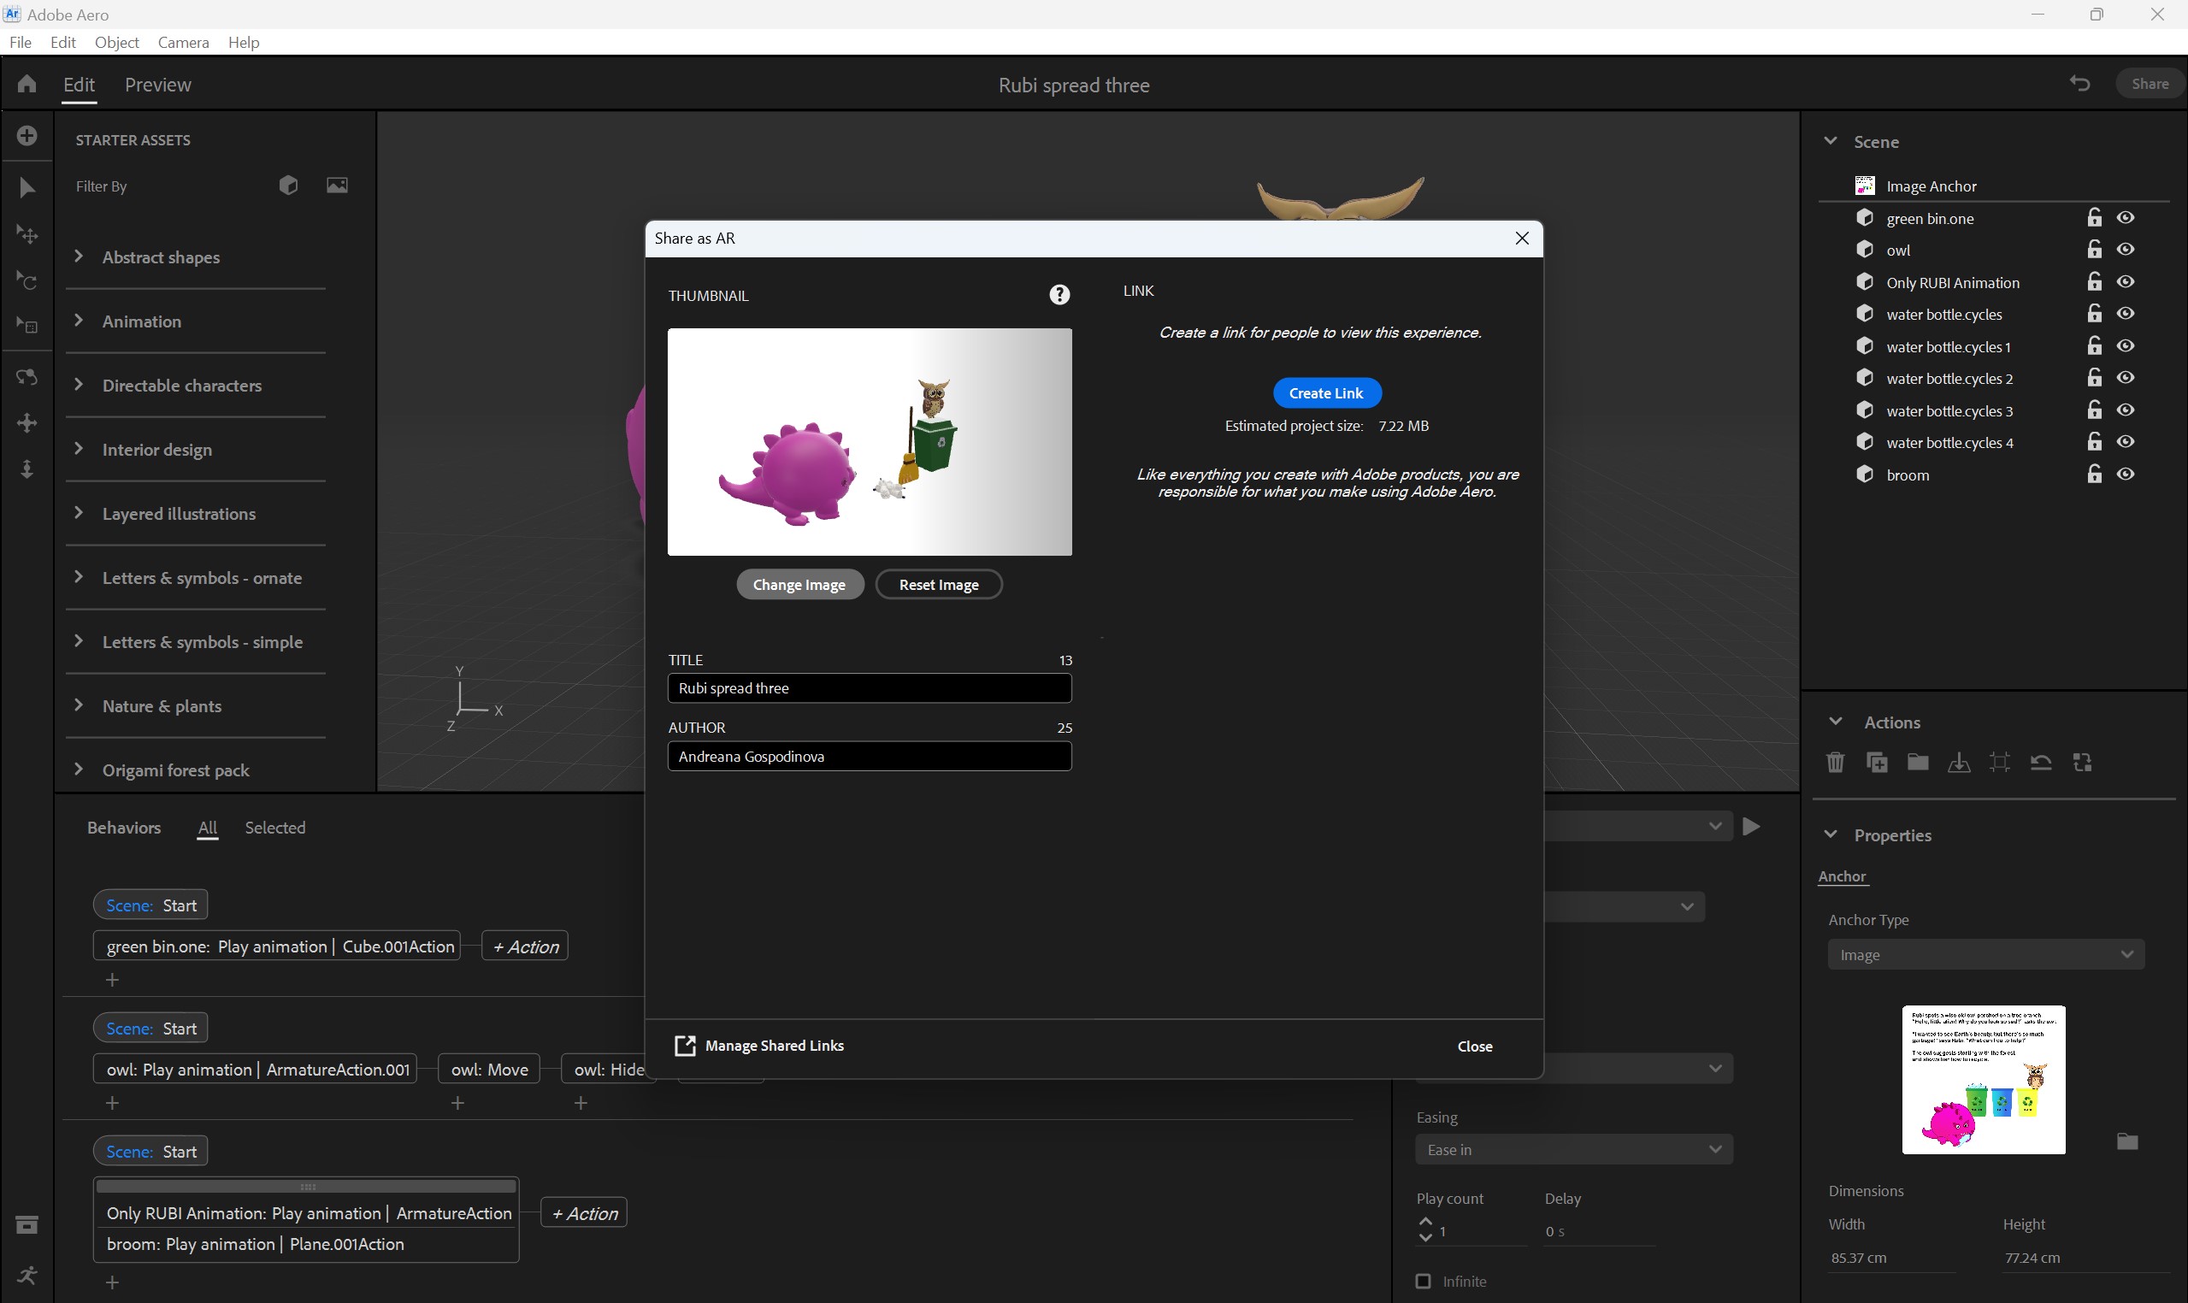Show only Selected behaviors
Screen dimensions: 2188x1303
click(x=274, y=827)
